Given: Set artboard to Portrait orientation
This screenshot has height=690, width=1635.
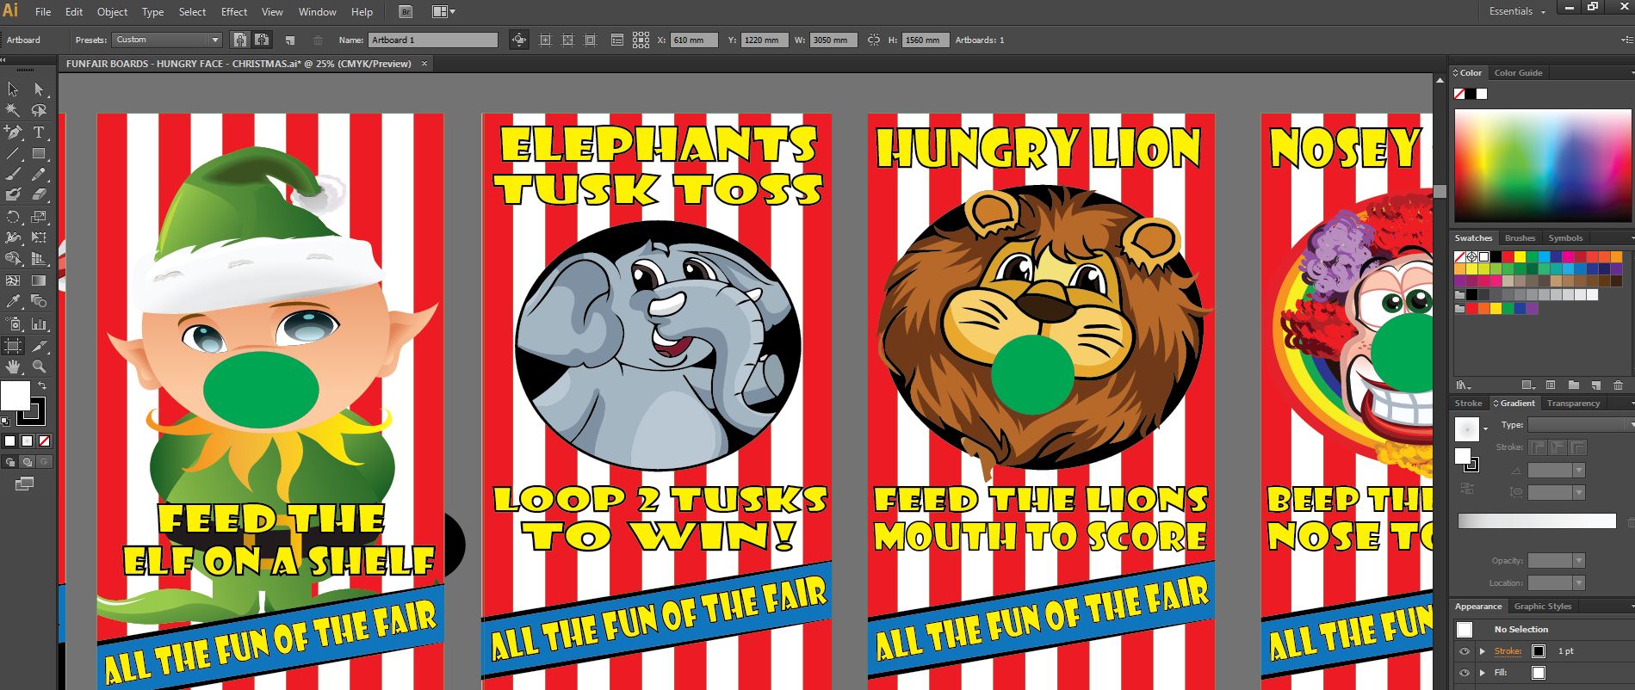Looking at the screenshot, I should [x=239, y=40].
